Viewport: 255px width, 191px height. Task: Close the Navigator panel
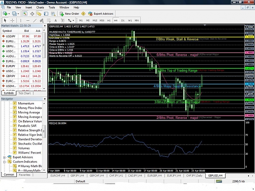(45, 99)
